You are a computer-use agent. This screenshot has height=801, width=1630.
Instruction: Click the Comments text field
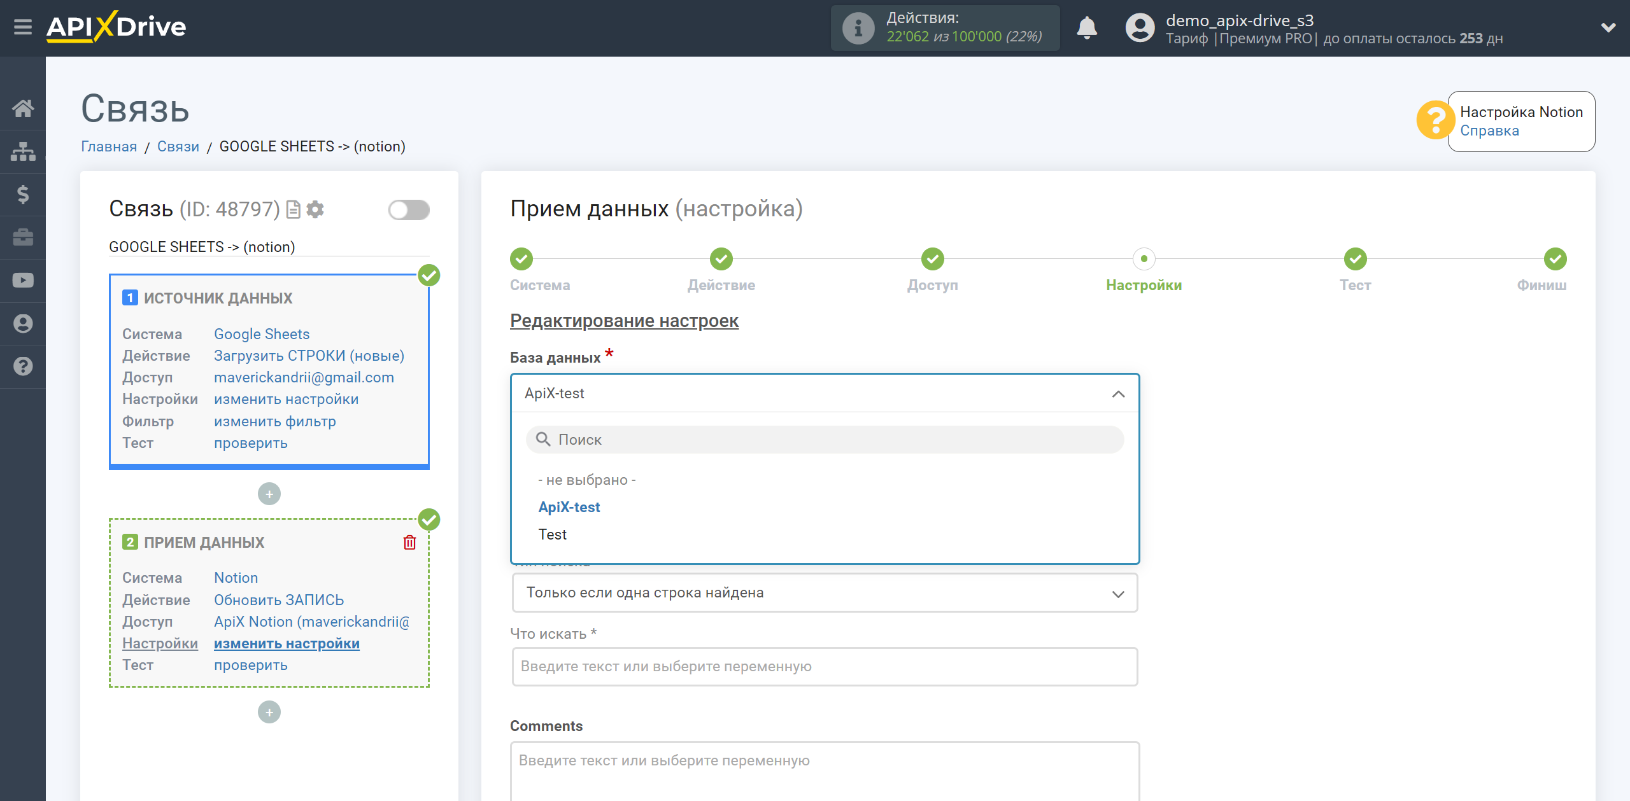tap(825, 771)
